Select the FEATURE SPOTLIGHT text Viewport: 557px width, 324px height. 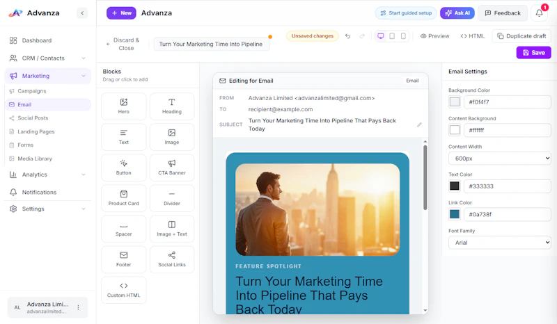(268, 266)
